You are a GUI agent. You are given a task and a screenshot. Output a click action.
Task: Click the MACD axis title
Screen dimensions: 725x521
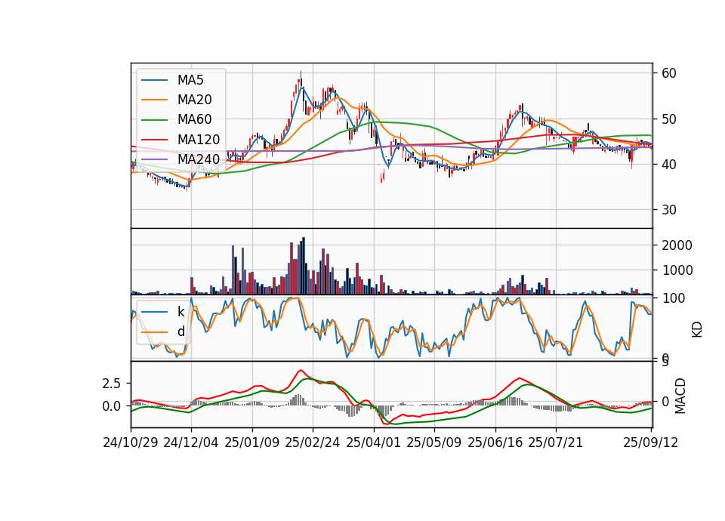(680, 396)
